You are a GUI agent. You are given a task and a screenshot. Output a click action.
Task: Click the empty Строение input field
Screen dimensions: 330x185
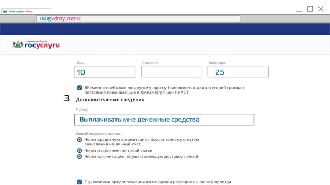coord(172,71)
